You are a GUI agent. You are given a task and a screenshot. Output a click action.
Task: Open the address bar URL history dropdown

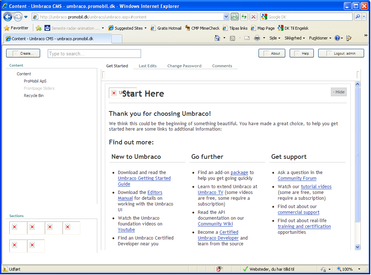click(226, 17)
